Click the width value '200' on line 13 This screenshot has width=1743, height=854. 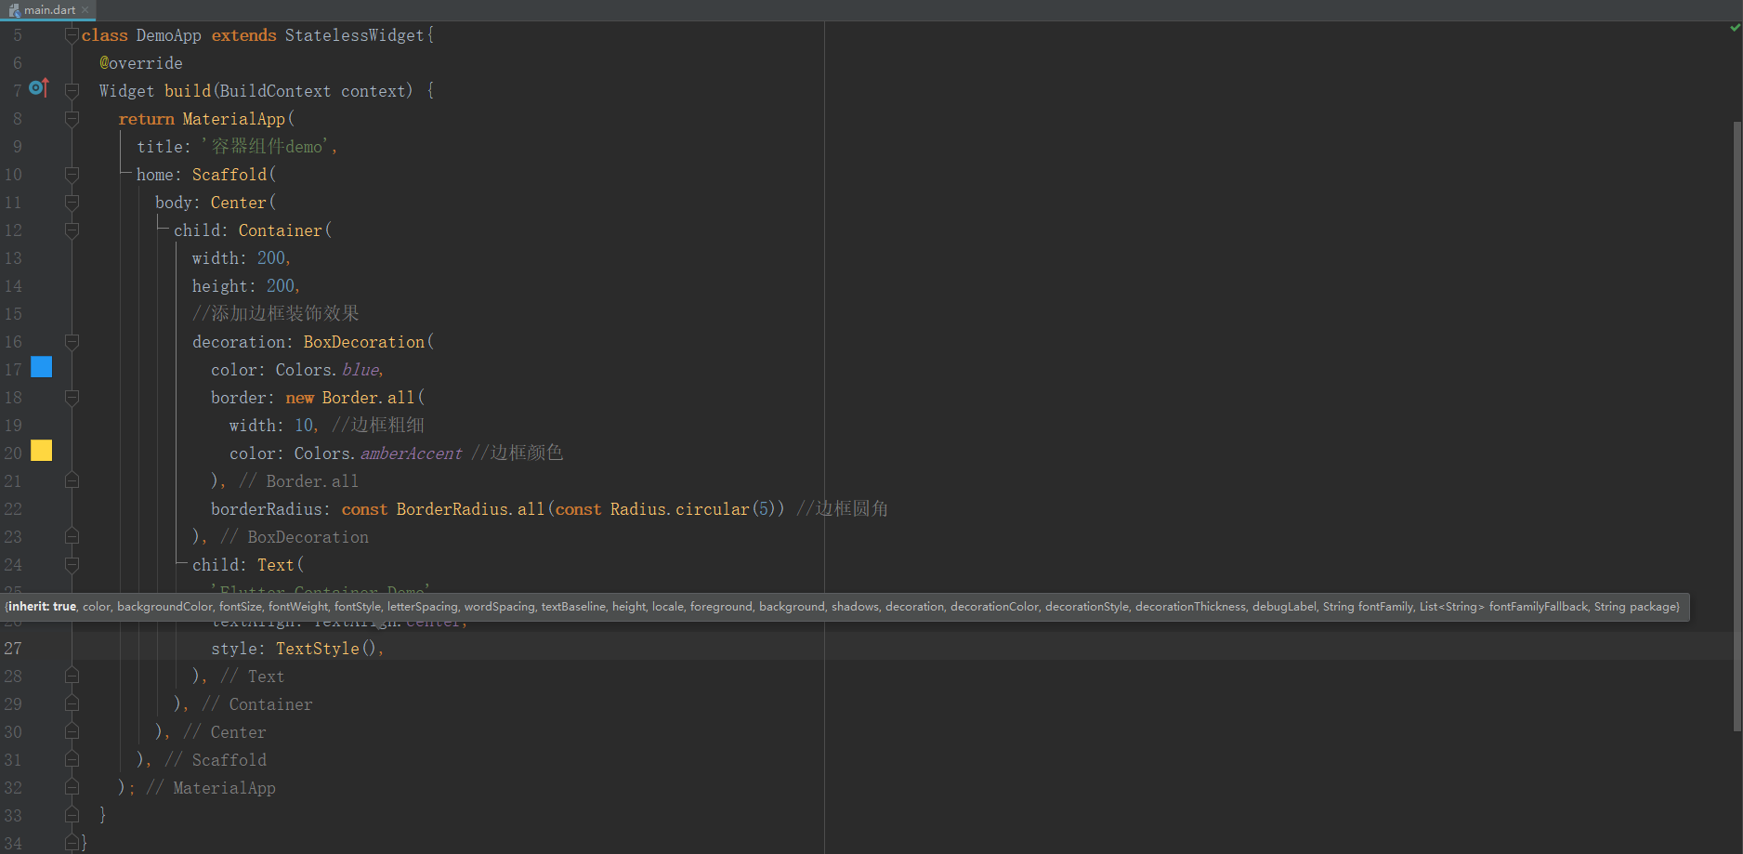tap(271, 258)
